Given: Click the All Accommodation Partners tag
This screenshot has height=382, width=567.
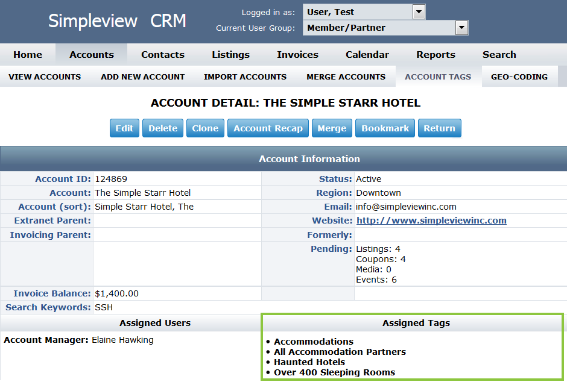Looking at the screenshot, I should 340,352.
